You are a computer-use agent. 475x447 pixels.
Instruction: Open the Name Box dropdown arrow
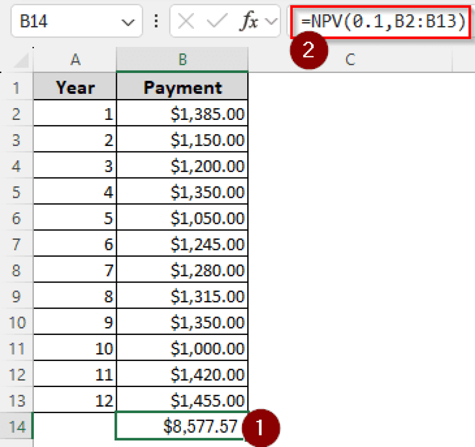pos(125,22)
